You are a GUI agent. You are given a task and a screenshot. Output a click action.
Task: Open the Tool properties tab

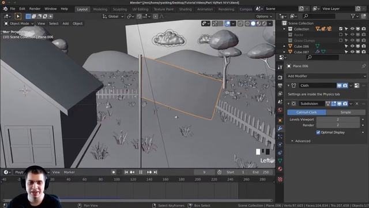click(x=280, y=67)
